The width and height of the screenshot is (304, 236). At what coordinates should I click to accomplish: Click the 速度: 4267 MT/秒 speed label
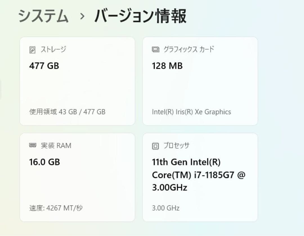click(x=56, y=208)
